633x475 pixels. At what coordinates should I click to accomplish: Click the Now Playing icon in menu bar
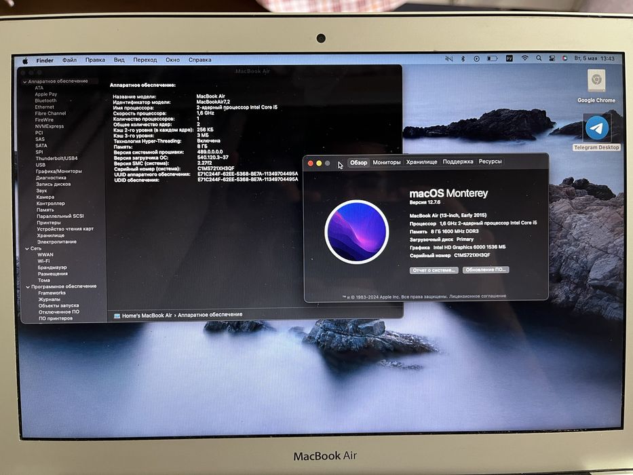[477, 58]
